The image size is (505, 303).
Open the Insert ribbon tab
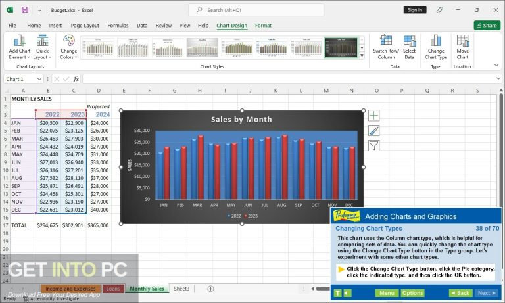55,26
